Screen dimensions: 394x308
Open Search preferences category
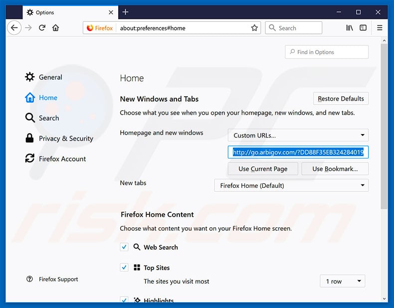click(x=42, y=118)
